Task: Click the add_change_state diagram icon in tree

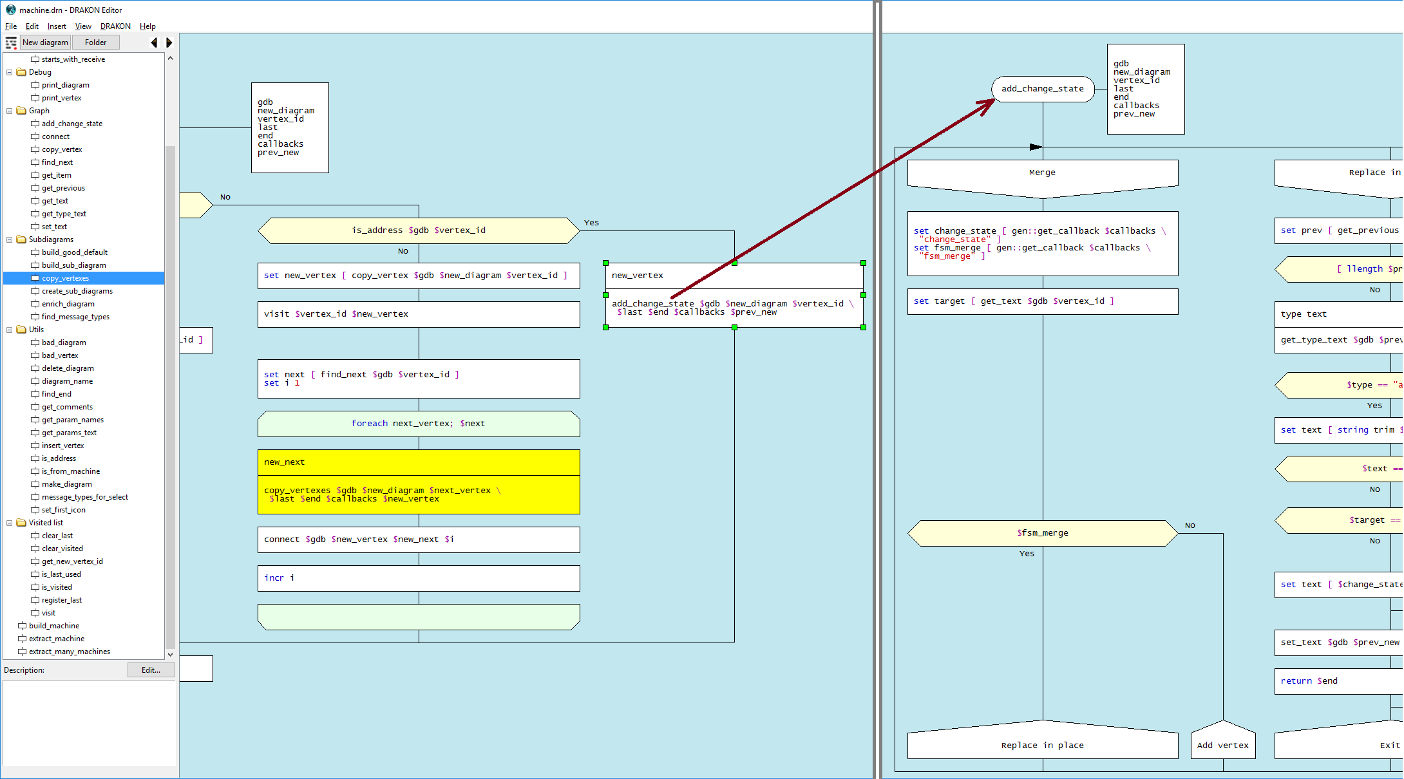Action: point(35,124)
